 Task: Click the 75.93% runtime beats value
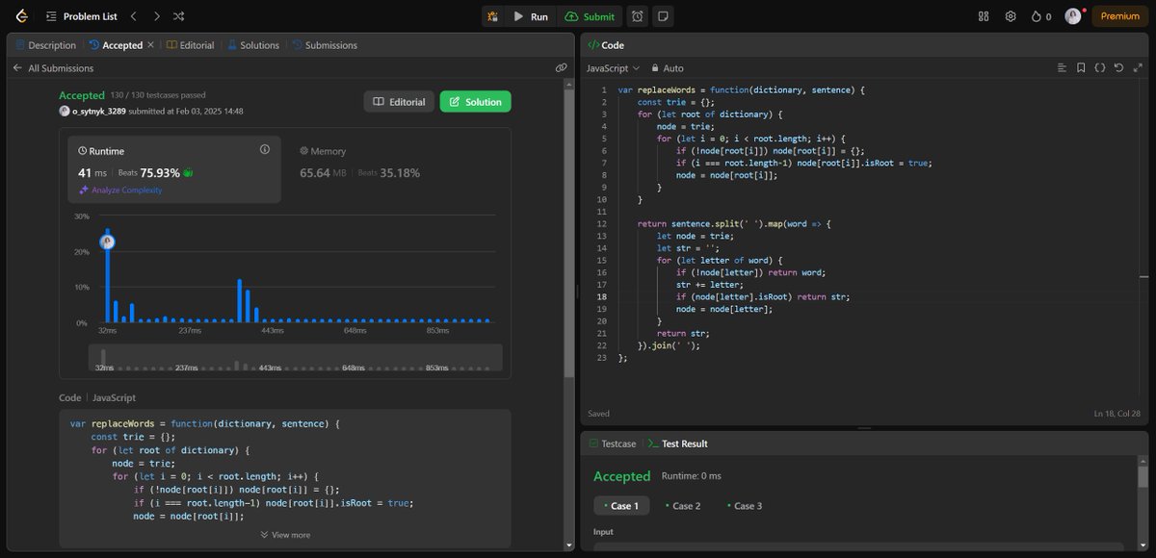click(160, 172)
